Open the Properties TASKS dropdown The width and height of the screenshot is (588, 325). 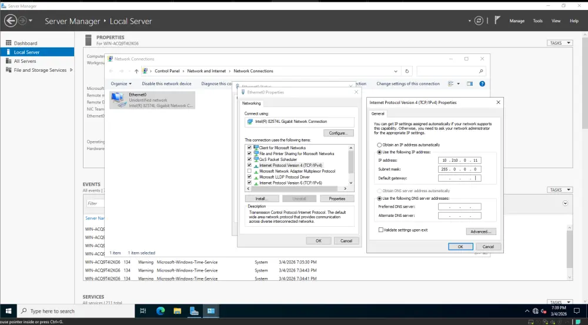click(559, 43)
